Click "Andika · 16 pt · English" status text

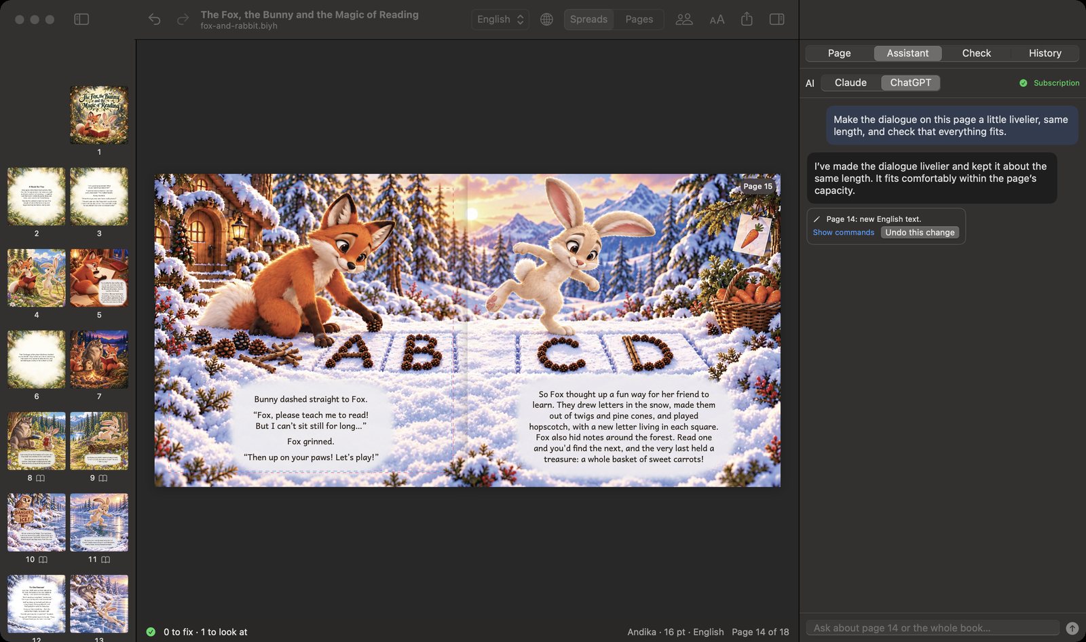(675, 632)
